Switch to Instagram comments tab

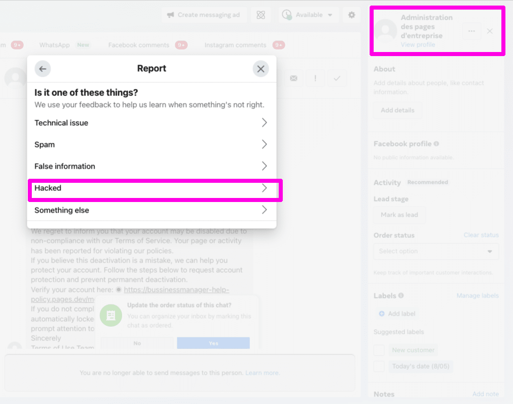pos(235,45)
